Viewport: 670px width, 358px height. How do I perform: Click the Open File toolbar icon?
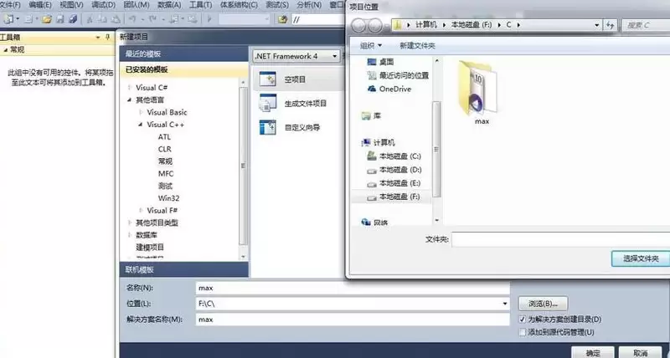(47, 18)
